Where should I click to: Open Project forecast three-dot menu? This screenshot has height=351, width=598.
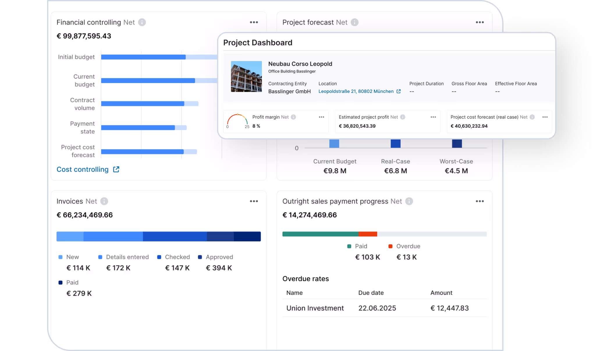(x=480, y=22)
